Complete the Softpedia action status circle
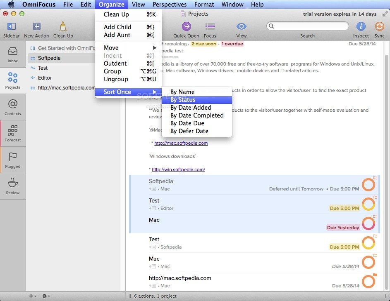This screenshot has height=301, width=390. point(368,185)
